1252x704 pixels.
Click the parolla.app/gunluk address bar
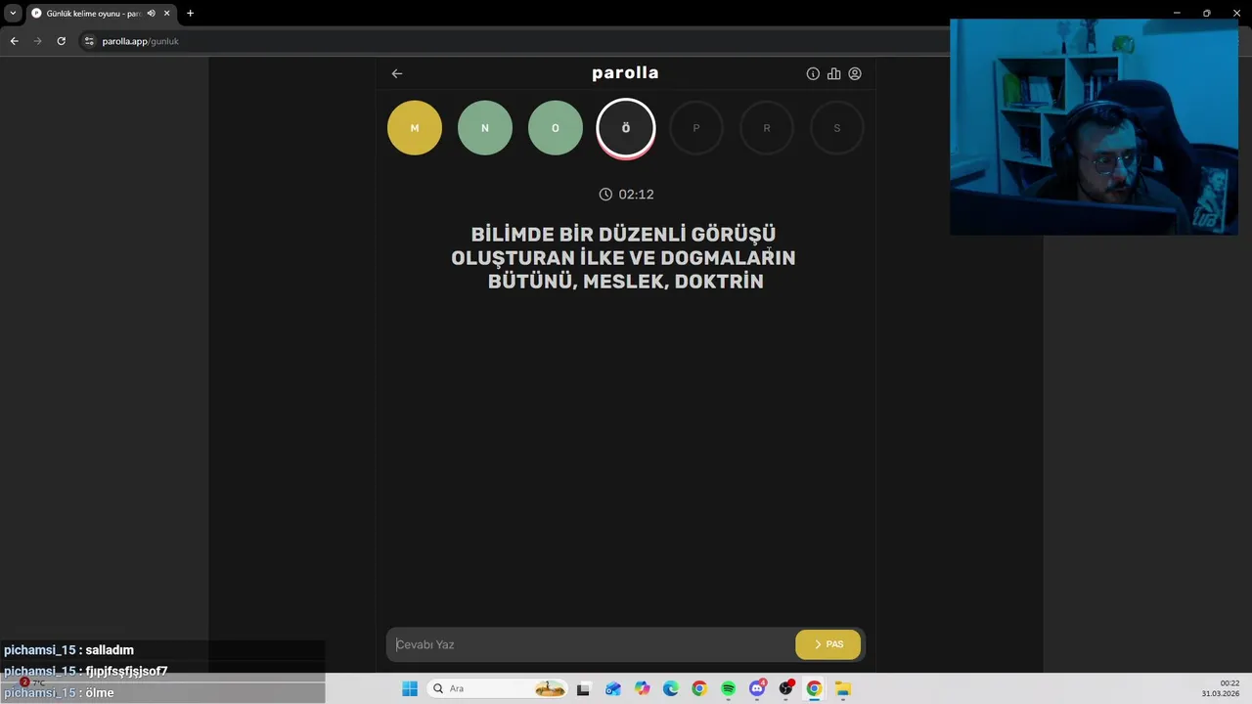[x=140, y=41]
